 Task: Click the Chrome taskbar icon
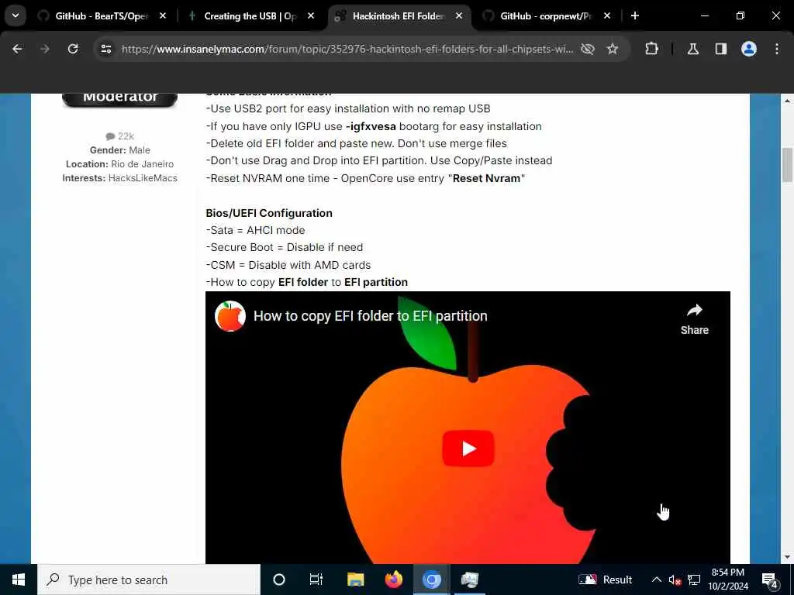pos(431,580)
